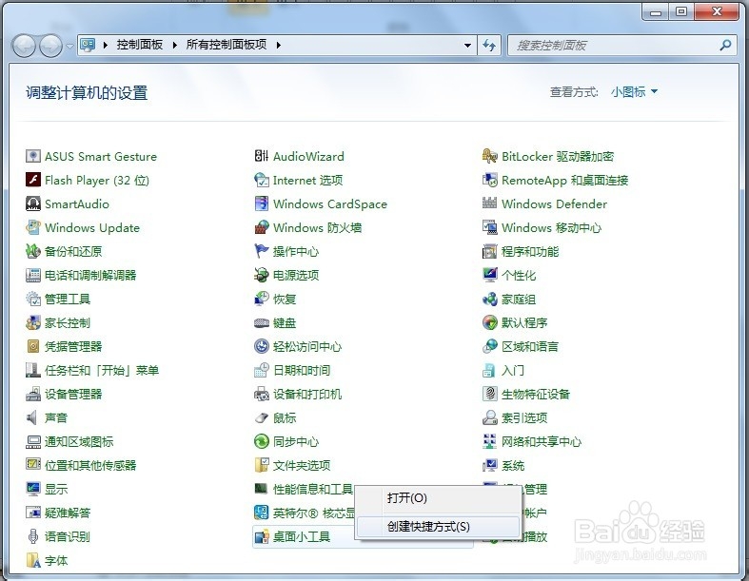Image resolution: width=749 pixels, height=581 pixels.
Task: Click the 控制面板 breadcrumb segment
Action: click(x=140, y=45)
